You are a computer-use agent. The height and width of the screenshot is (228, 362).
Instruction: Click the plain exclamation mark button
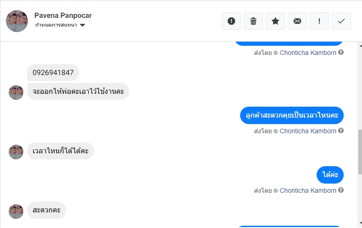[x=319, y=21]
